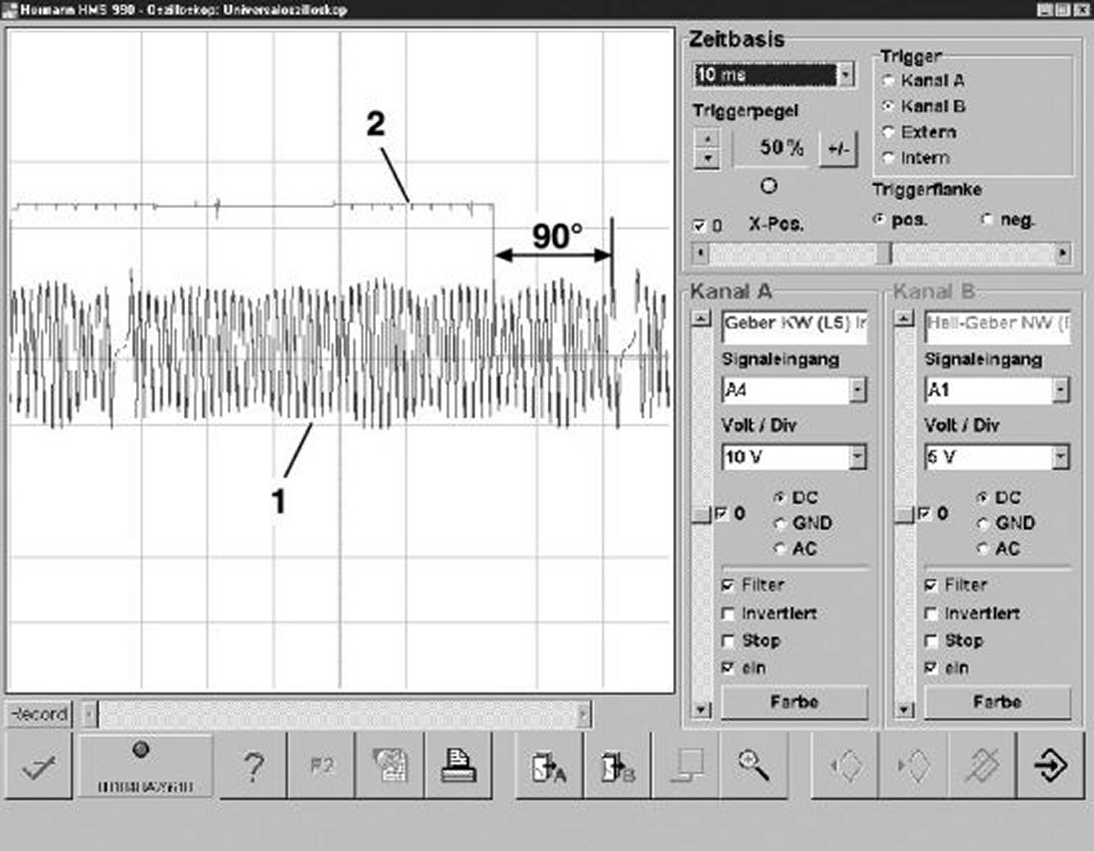Open the Zeitbasis 10 ms dropdown
The image size is (1094, 851).
[x=846, y=74]
